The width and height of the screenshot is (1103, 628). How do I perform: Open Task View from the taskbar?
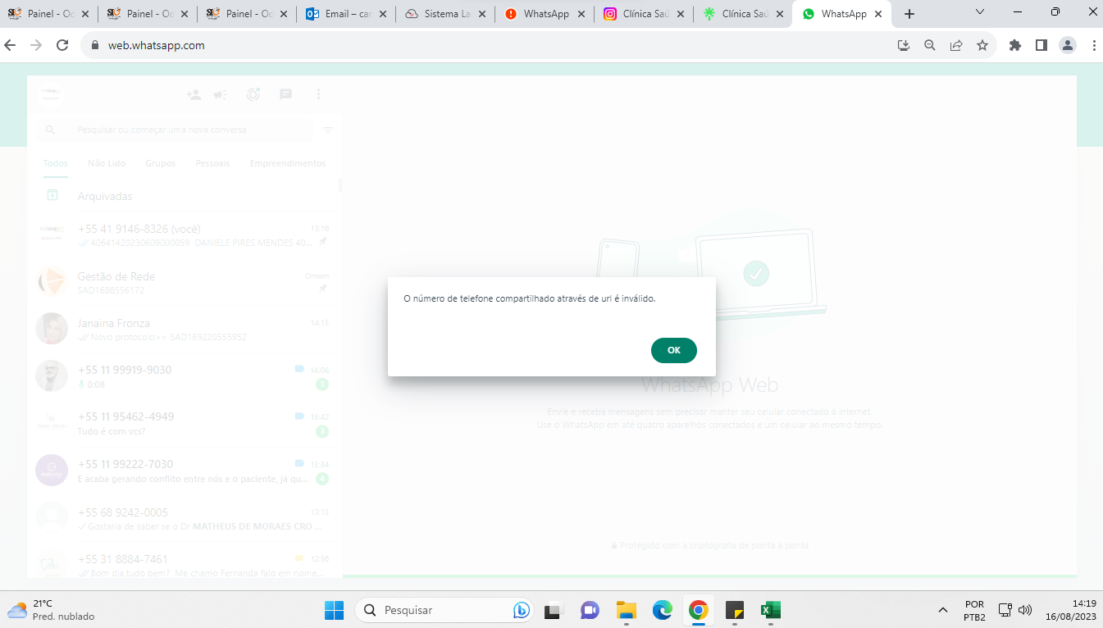click(554, 610)
